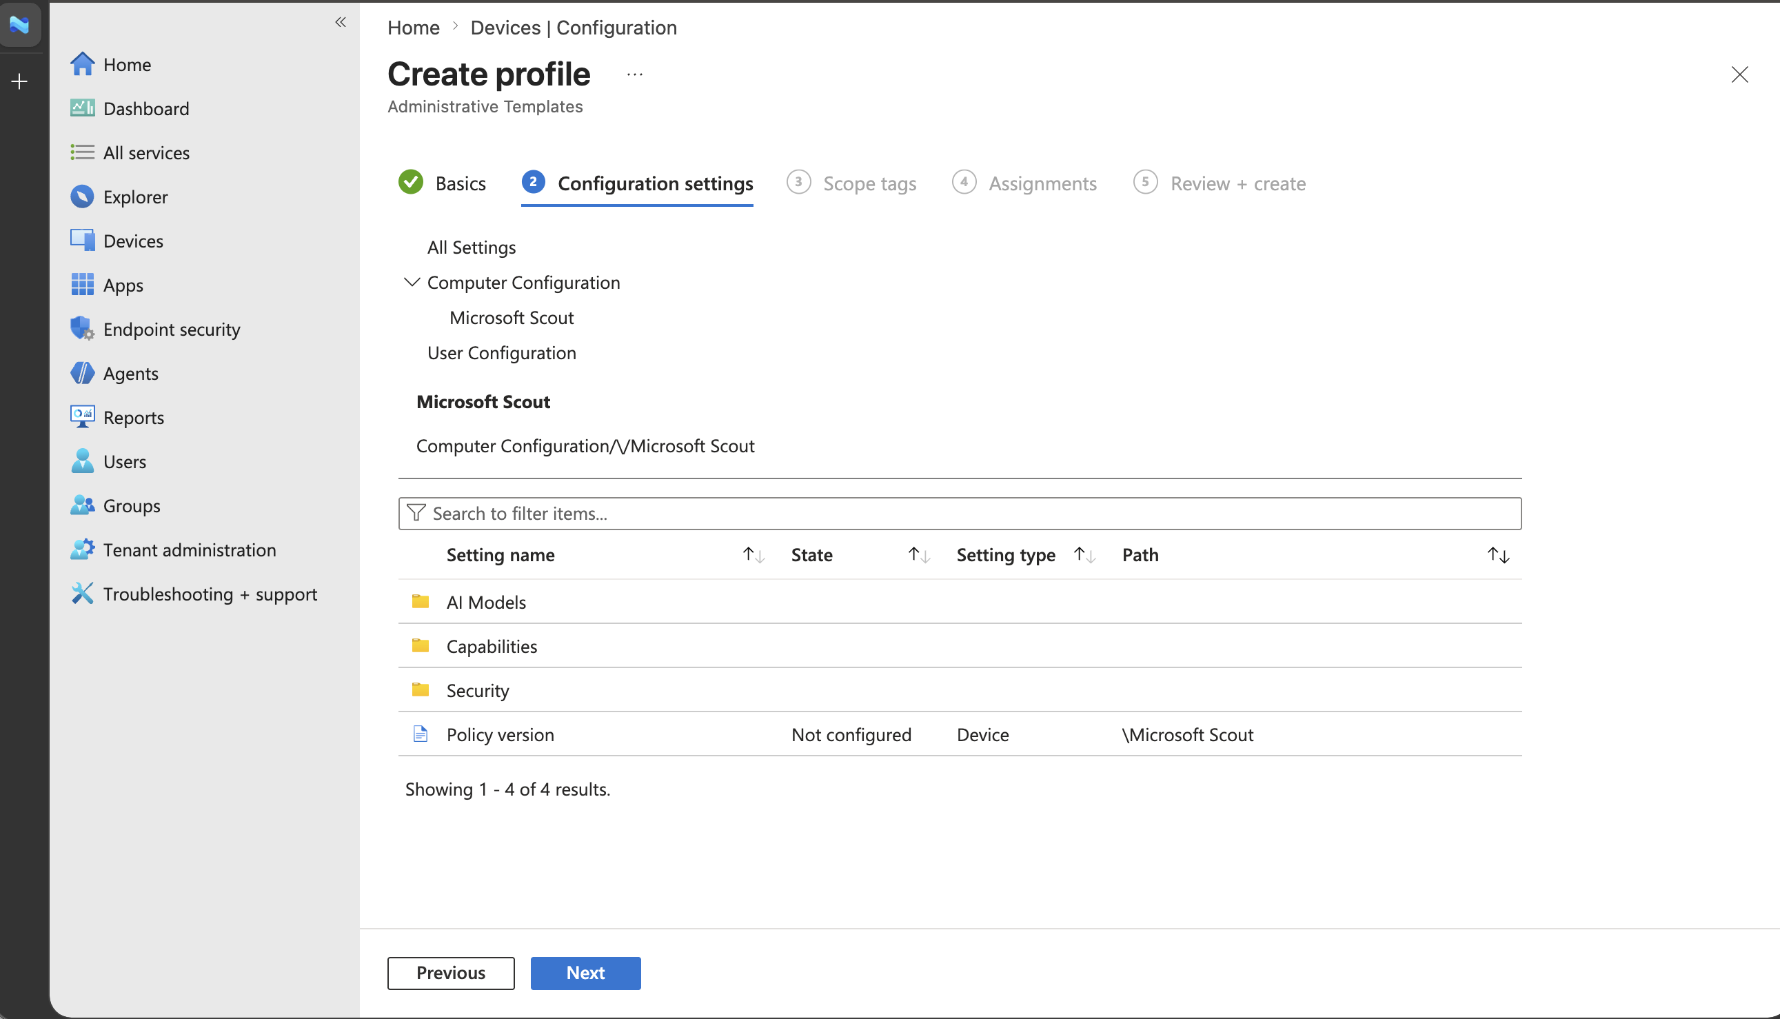
Task: Click the plus icon in left rail
Action: tap(19, 82)
